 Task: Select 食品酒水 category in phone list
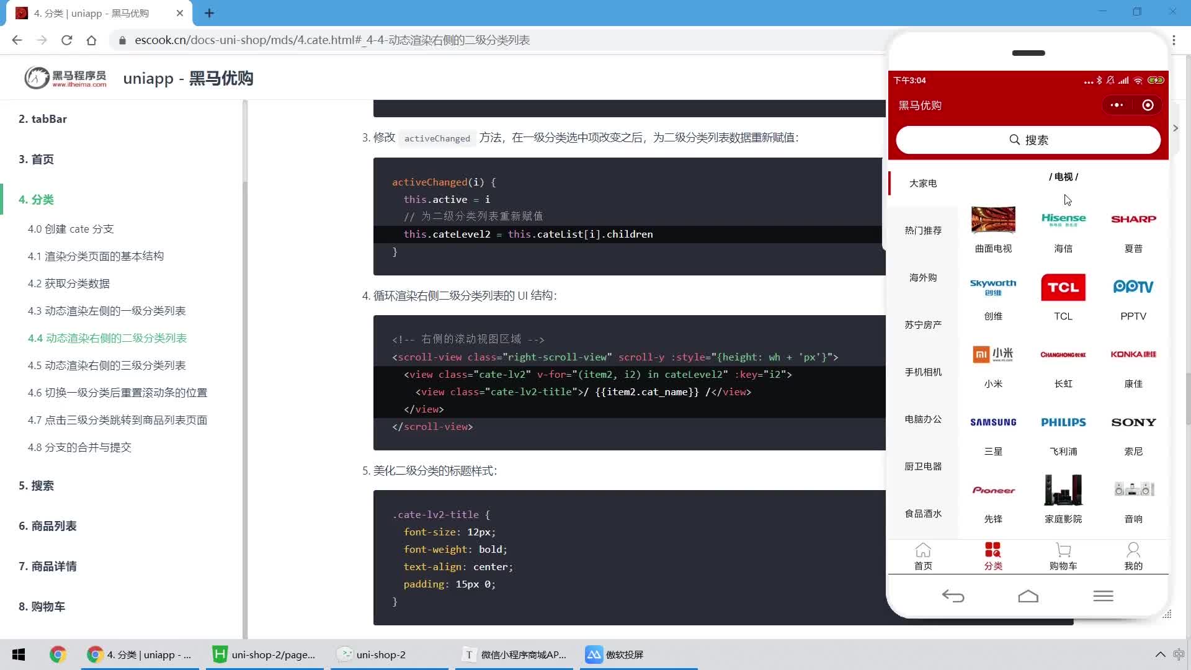click(x=923, y=513)
